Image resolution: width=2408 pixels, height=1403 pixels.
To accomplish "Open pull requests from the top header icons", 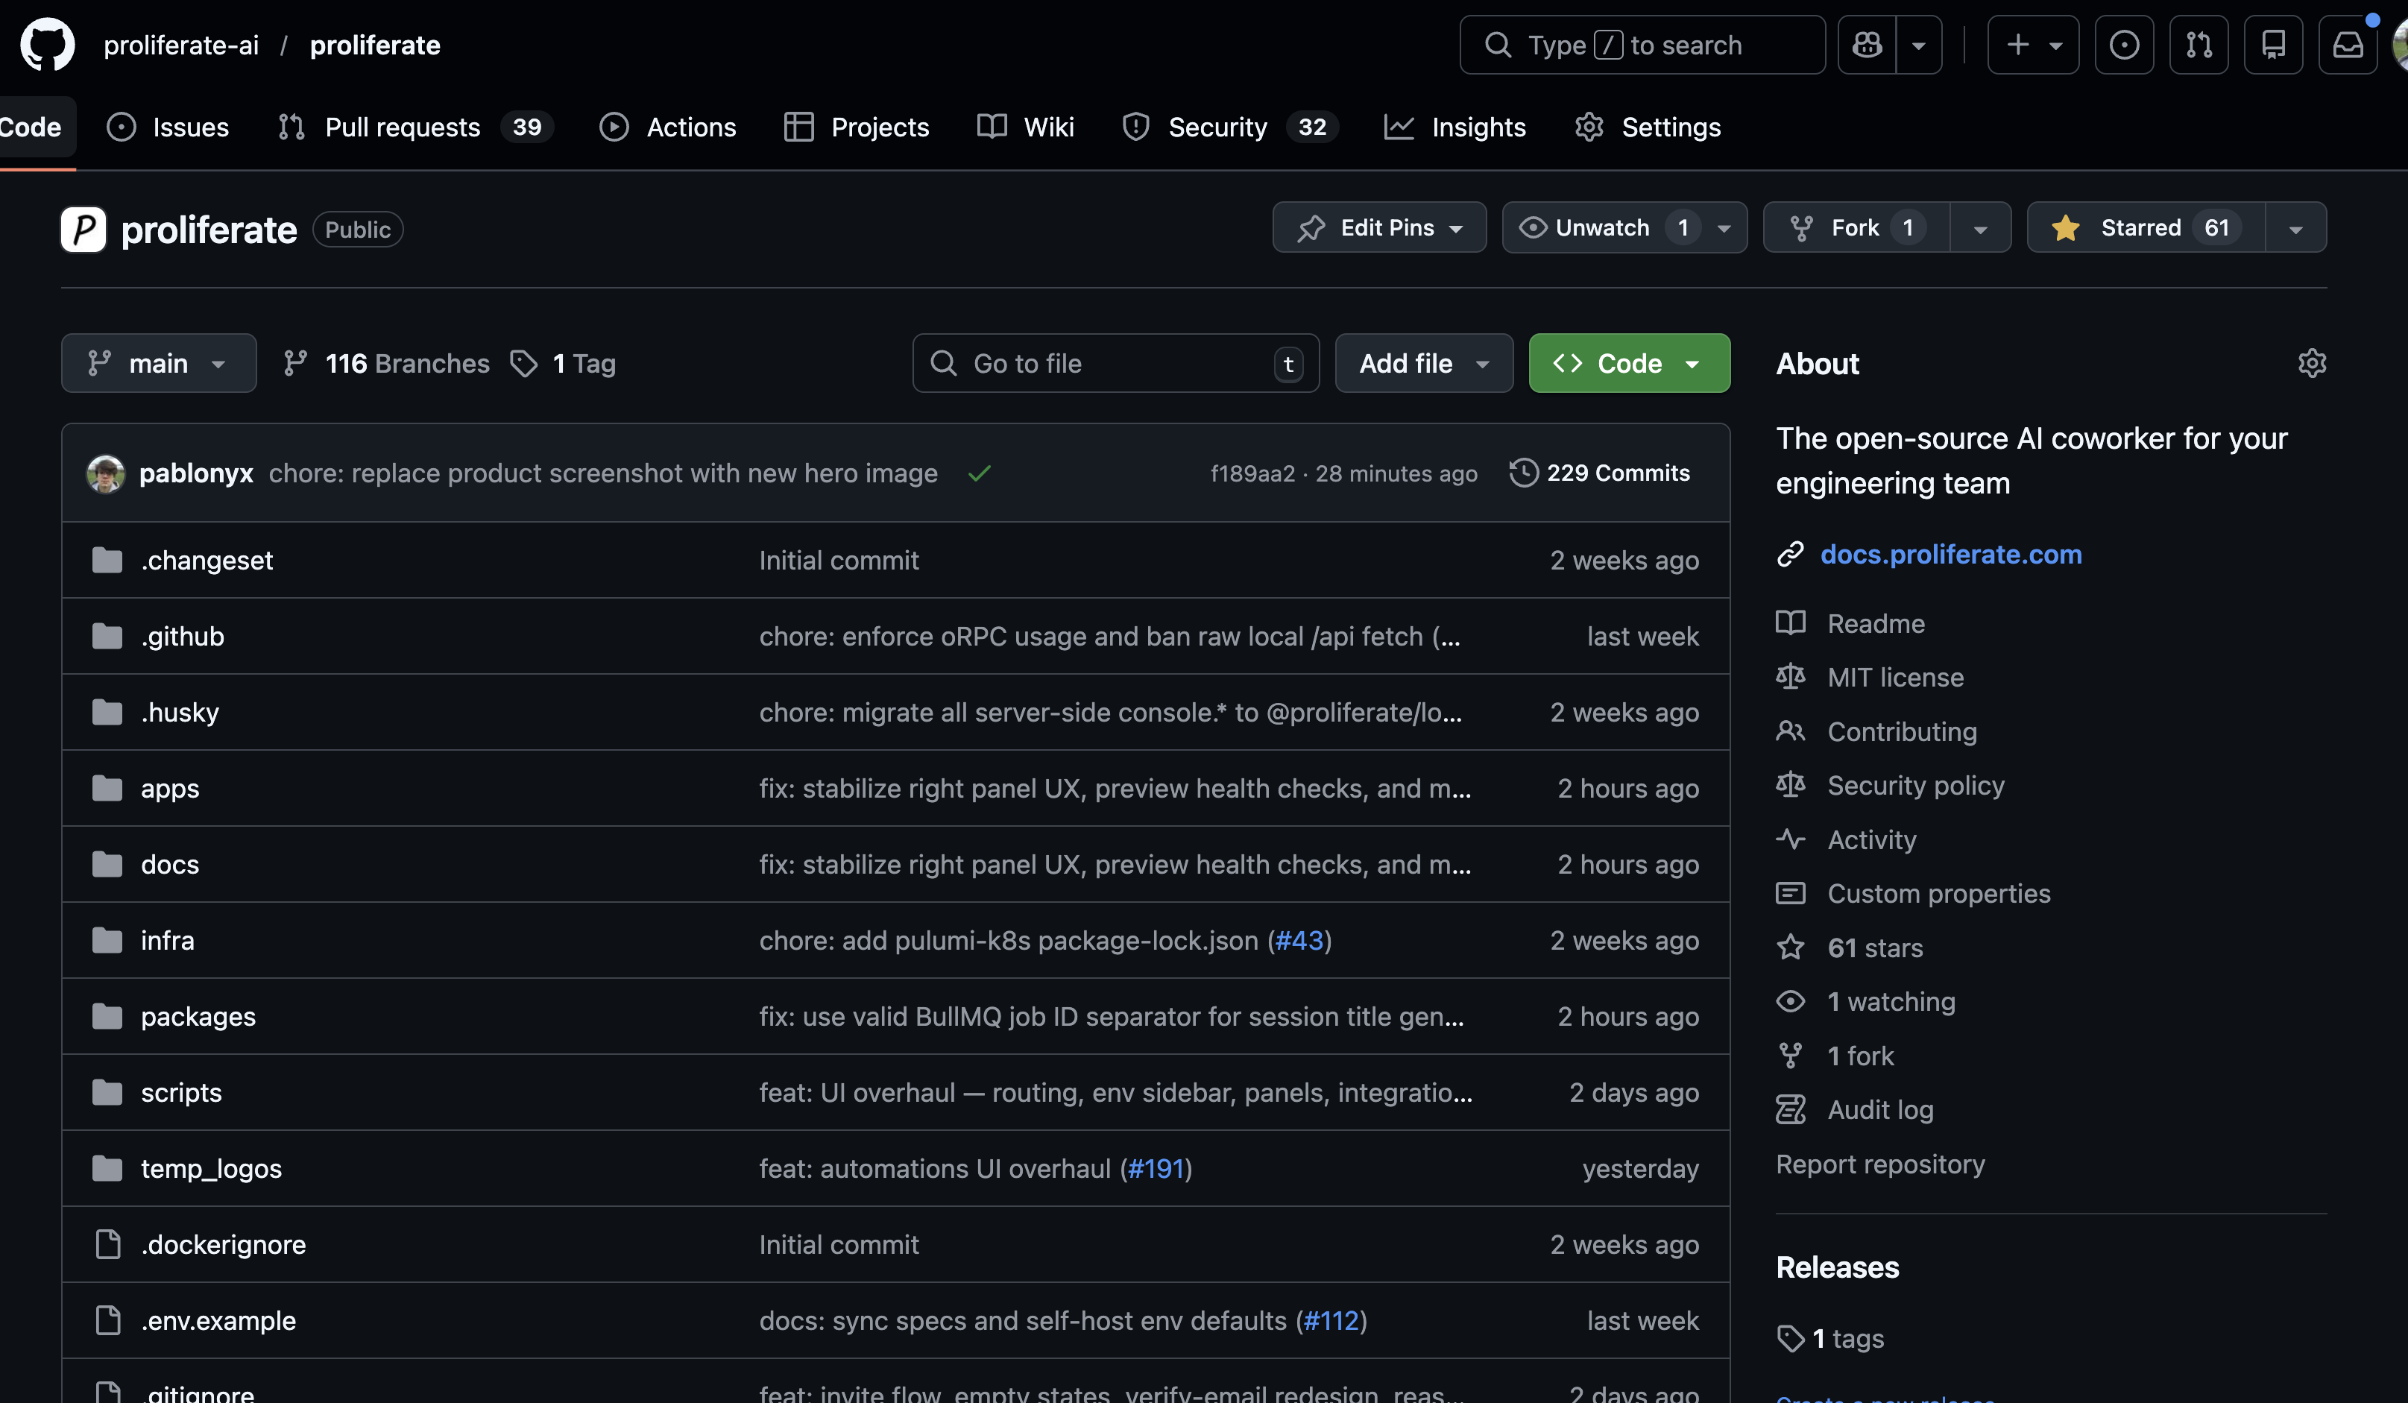I will [2199, 44].
